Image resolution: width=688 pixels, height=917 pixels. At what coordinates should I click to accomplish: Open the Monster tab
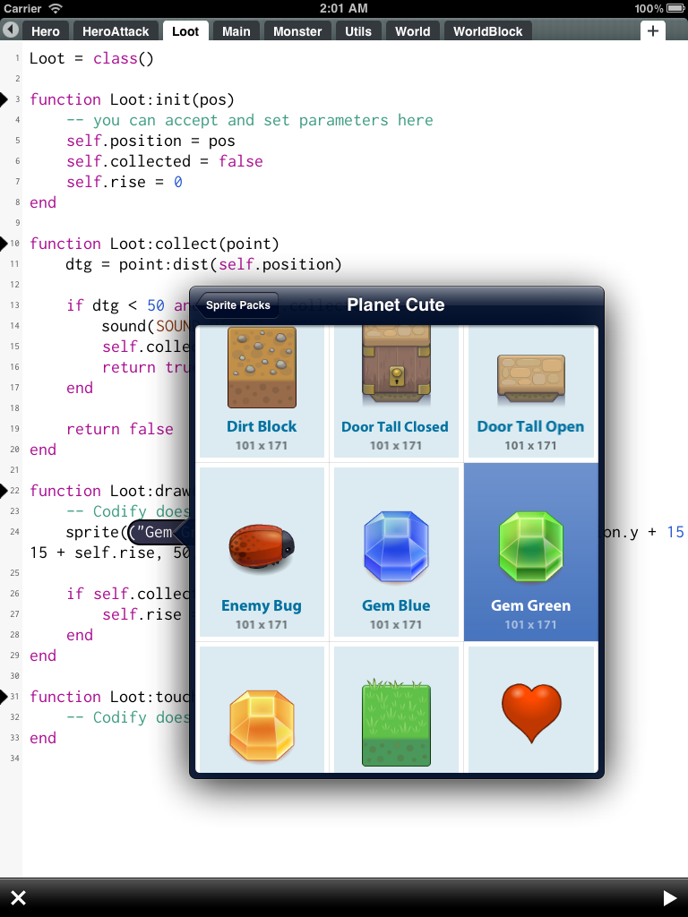[297, 31]
